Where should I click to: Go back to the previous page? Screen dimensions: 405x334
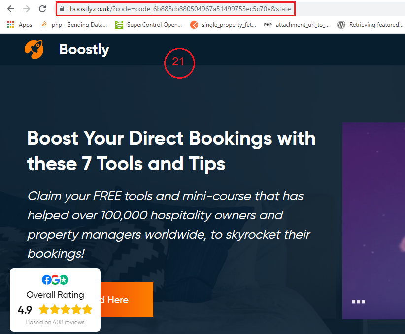coord(11,9)
